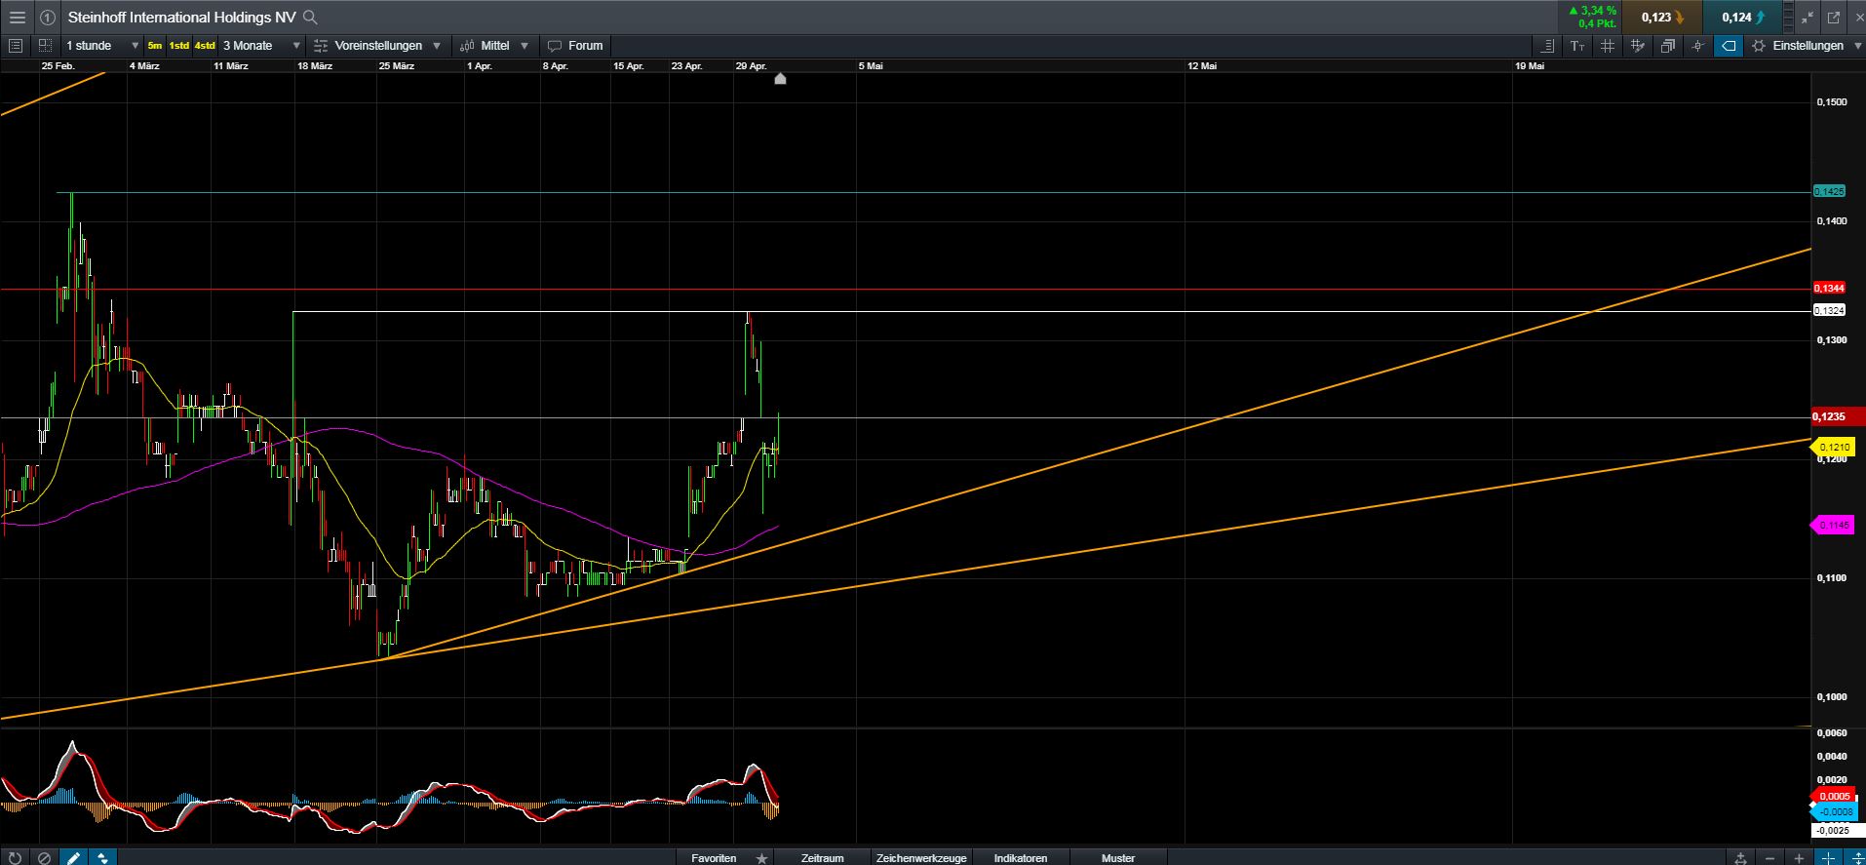Viewport: 1866px width, 865px height.
Task: Select the 1std quick interval
Action: [x=179, y=46]
